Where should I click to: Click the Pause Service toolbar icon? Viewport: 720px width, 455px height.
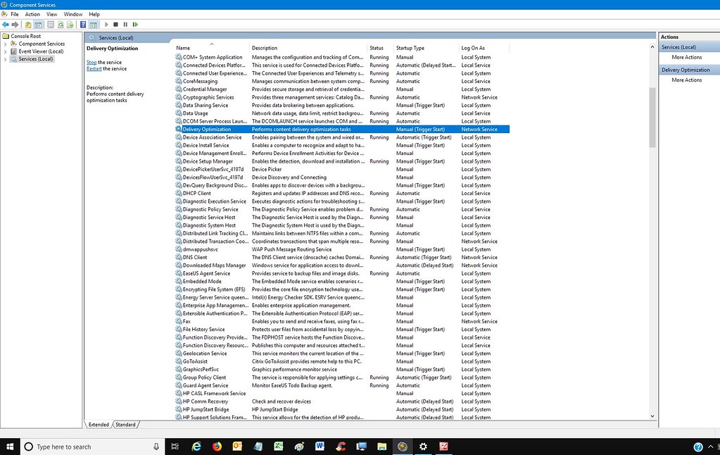(125, 25)
